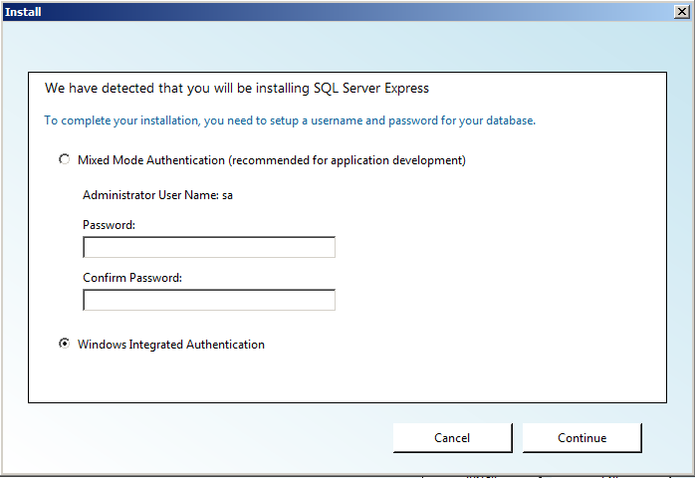The image size is (695, 478).
Task: Click the Install title bar text
Action: (x=23, y=12)
